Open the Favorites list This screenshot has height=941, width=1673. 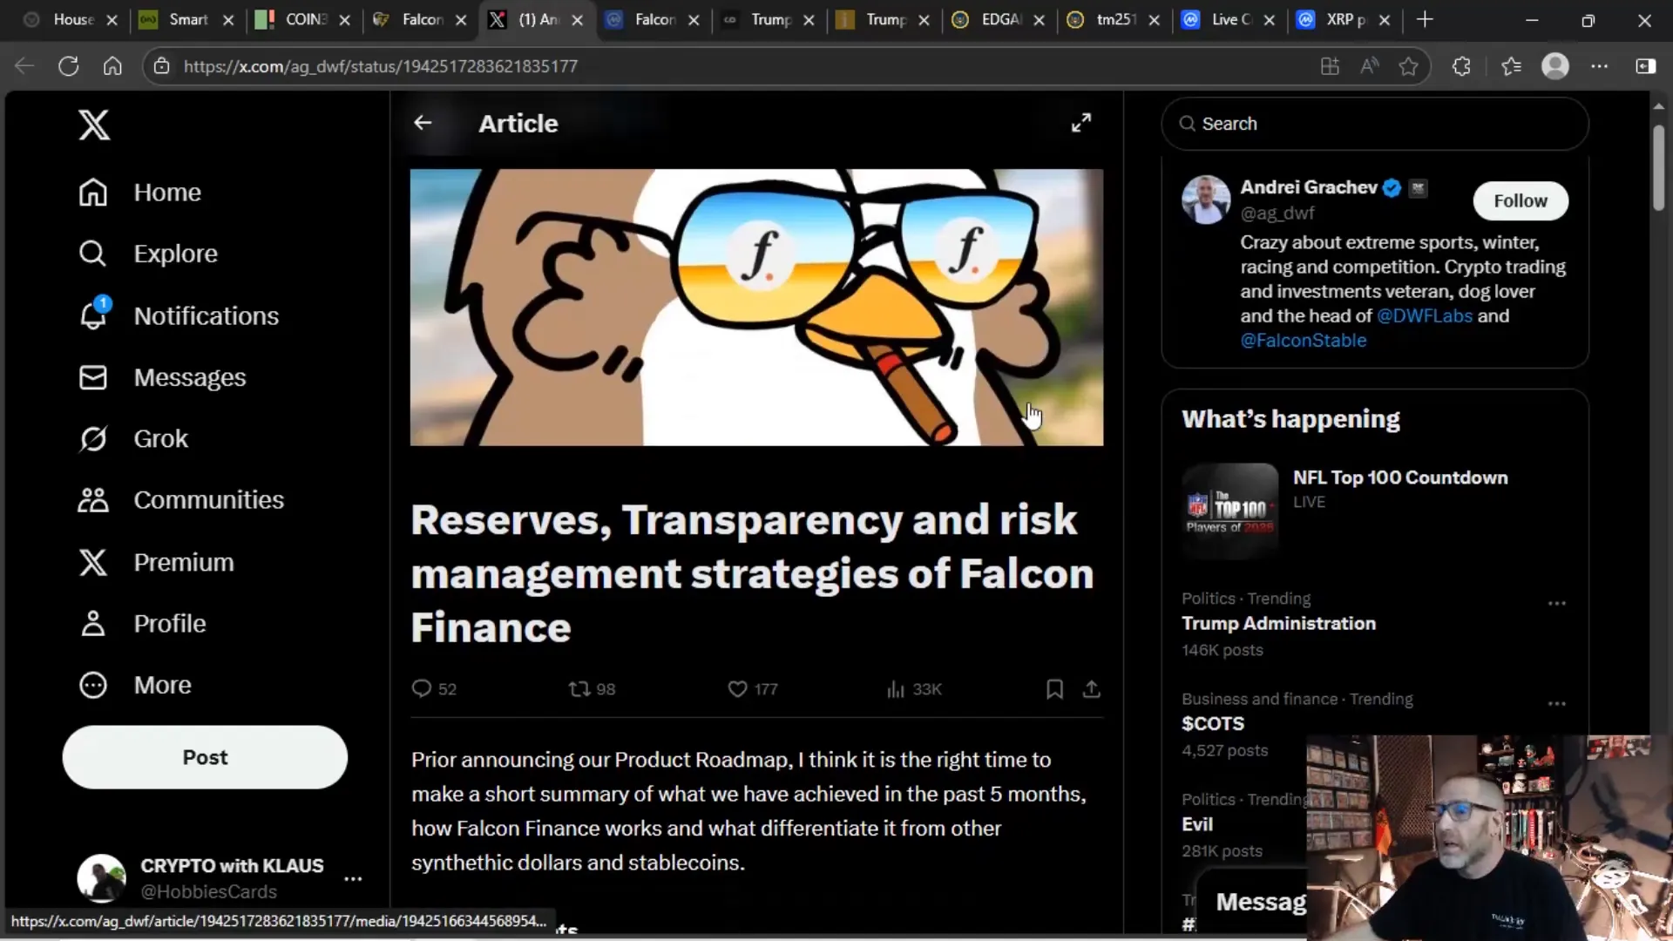tap(1511, 66)
